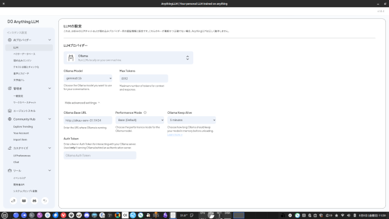Image resolution: width=389 pixels, height=219 pixels.
Task: Open the Performance Mode dropdown
Action: 140,120
